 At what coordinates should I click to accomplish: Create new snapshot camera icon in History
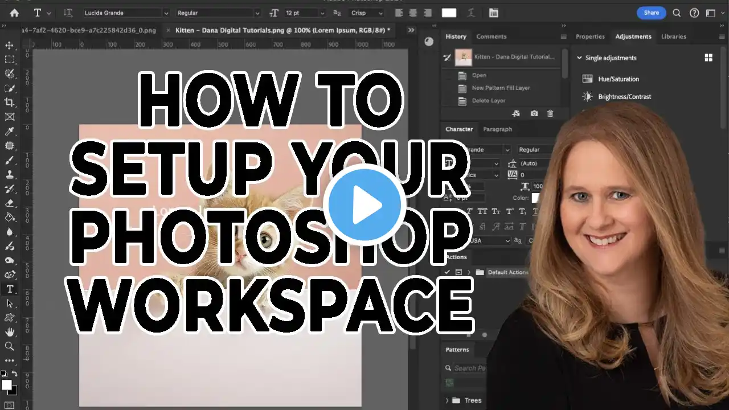tap(534, 114)
